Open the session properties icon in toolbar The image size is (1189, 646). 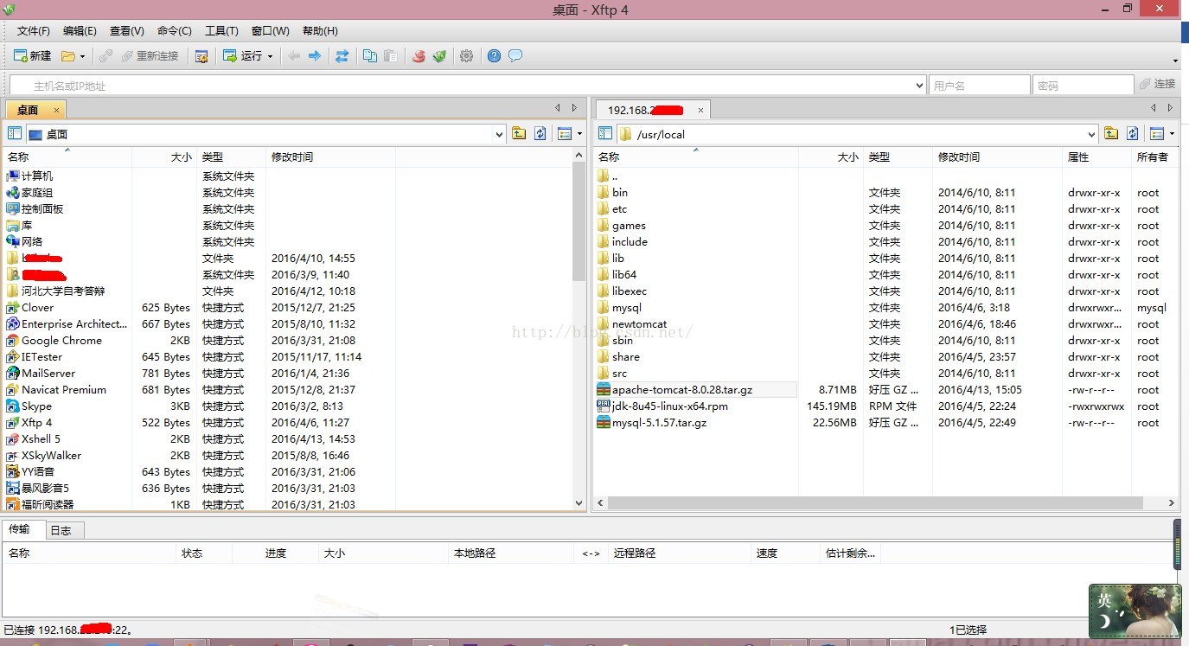(201, 56)
